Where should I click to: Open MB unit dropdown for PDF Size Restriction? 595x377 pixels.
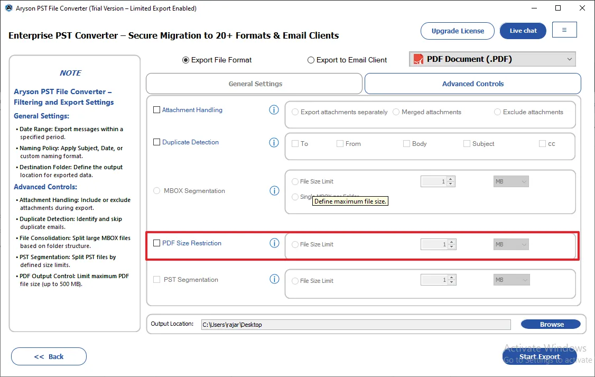point(511,244)
